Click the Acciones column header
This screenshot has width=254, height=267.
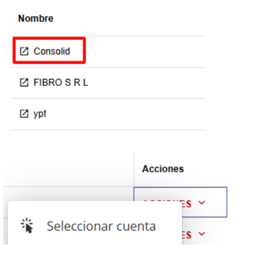(163, 169)
